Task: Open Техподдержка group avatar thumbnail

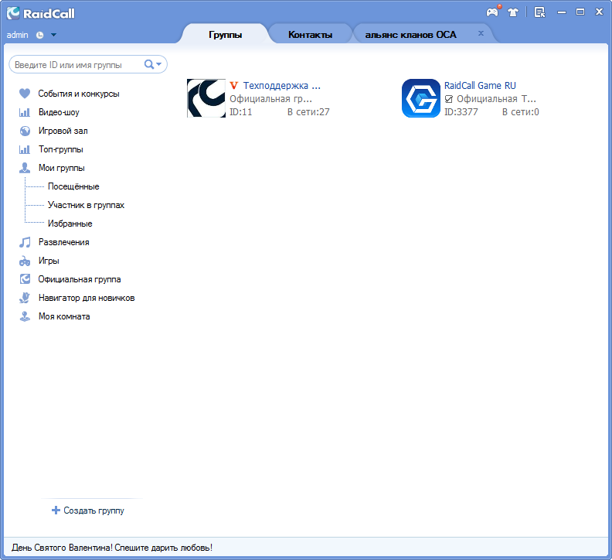Action: tap(206, 98)
